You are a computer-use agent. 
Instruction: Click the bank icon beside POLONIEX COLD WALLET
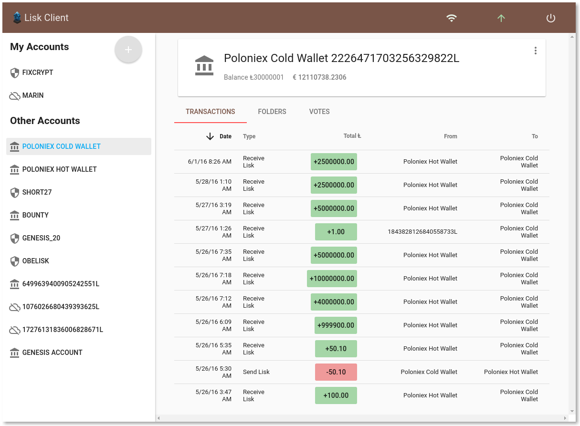point(15,146)
